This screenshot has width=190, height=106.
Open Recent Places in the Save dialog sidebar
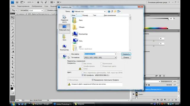pos(64,19)
